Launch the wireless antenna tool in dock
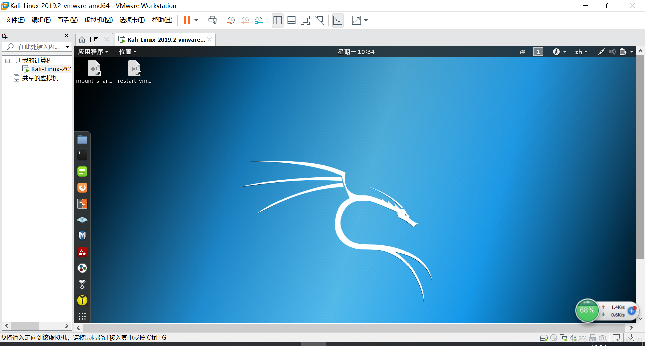 82,284
